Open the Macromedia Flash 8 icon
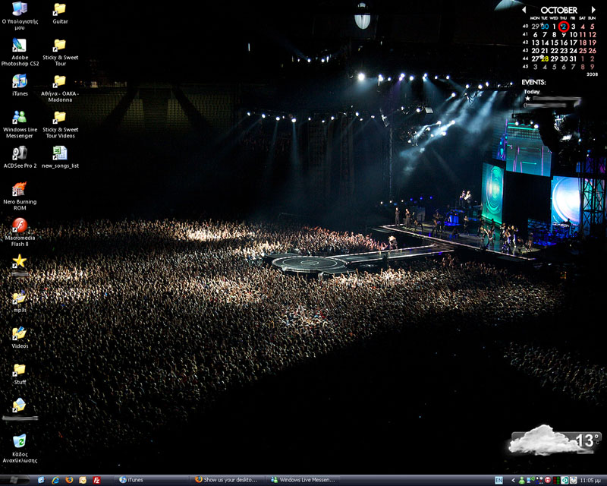This screenshot has width=607, height=486. tap(20, 226)
